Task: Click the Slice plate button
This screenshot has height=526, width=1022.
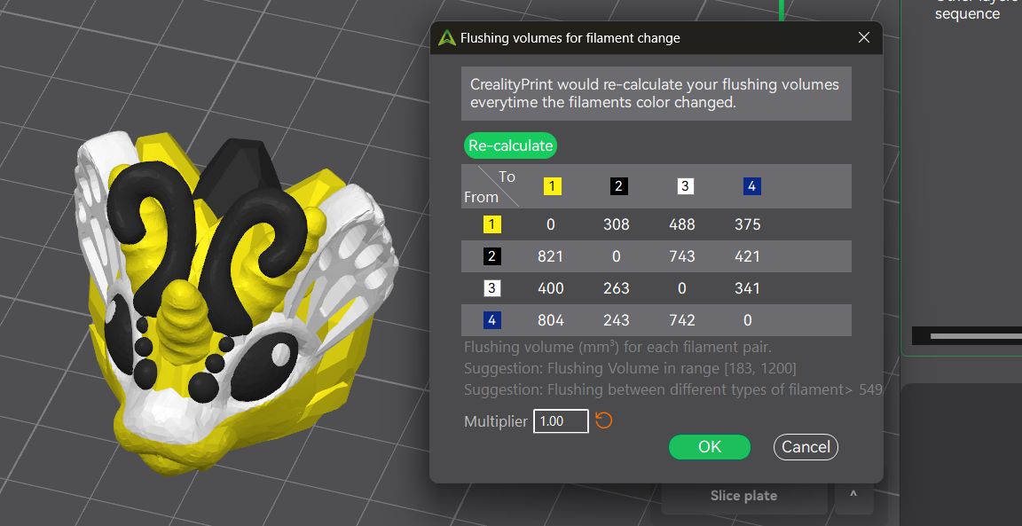Action: (743, 496)
